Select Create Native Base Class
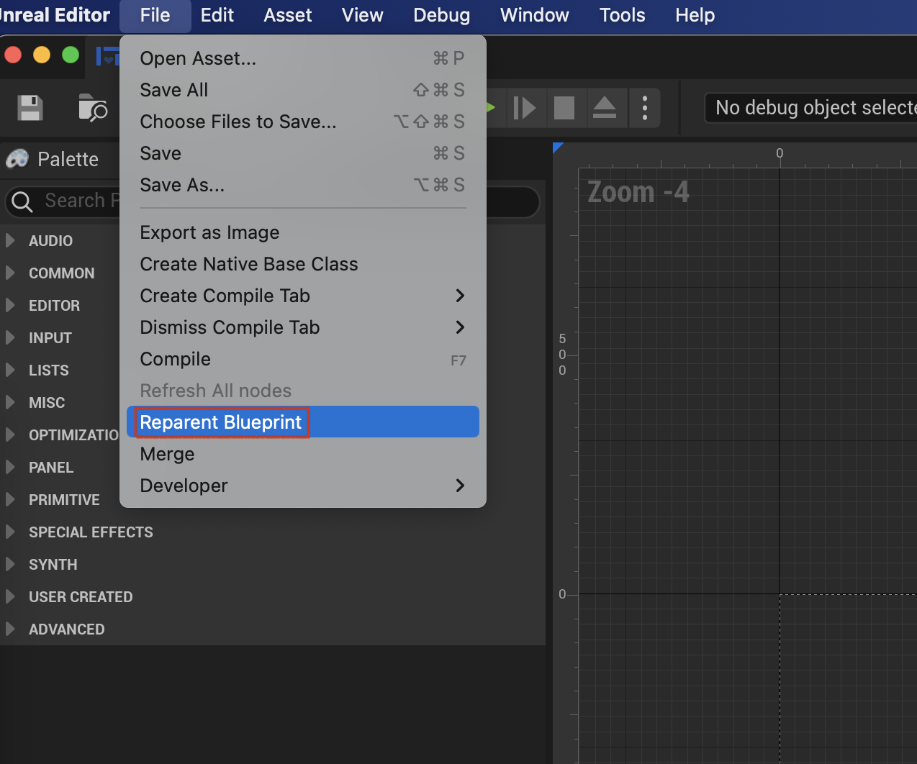 click(x=302, y=264)
